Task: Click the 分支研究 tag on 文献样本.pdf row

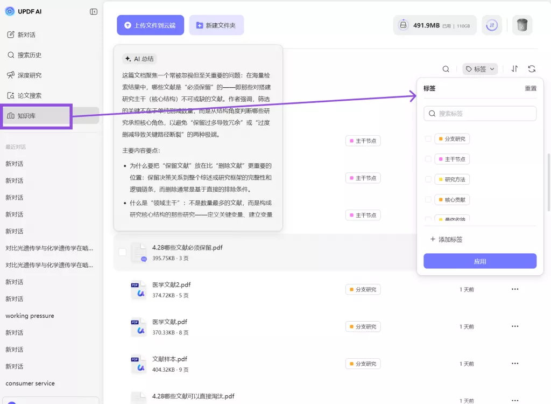Action: (363, 364)
